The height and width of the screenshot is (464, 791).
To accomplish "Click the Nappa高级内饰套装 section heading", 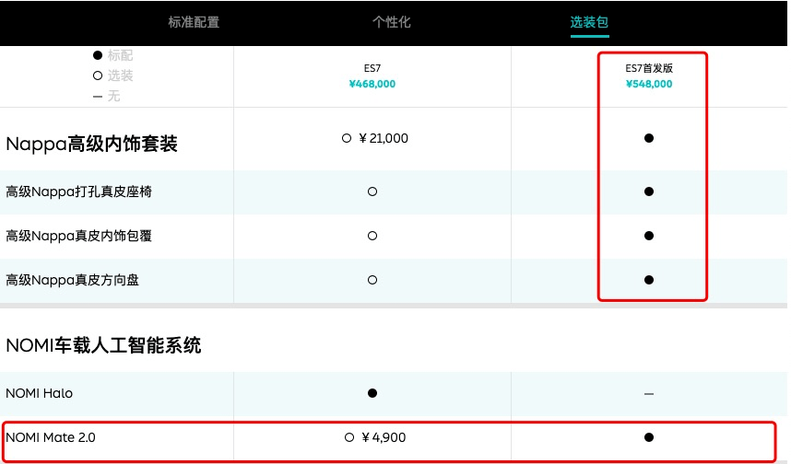I will (91, 145).
